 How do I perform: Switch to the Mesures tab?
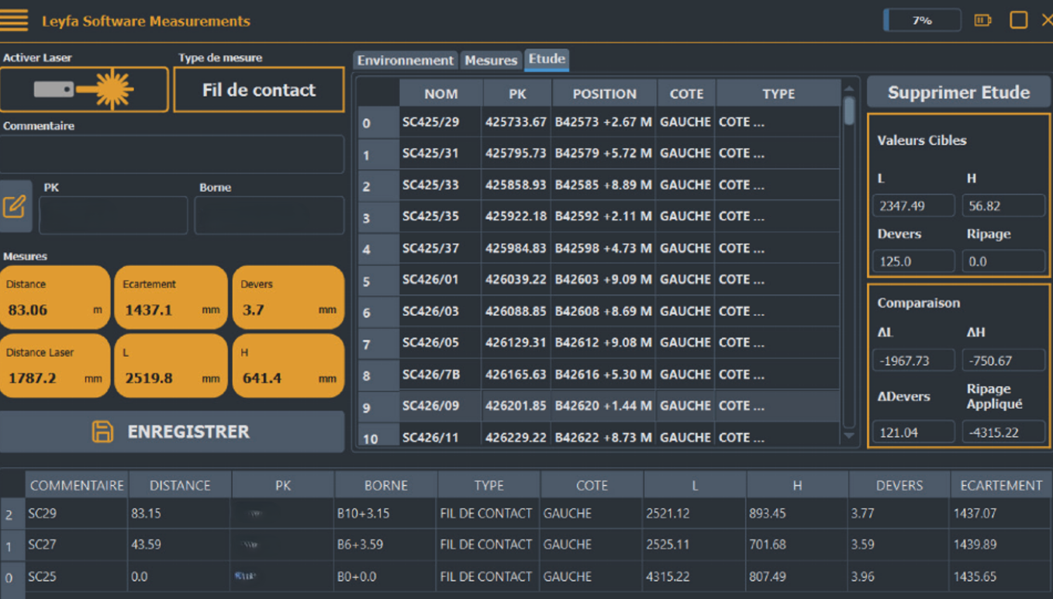(491, 60)
